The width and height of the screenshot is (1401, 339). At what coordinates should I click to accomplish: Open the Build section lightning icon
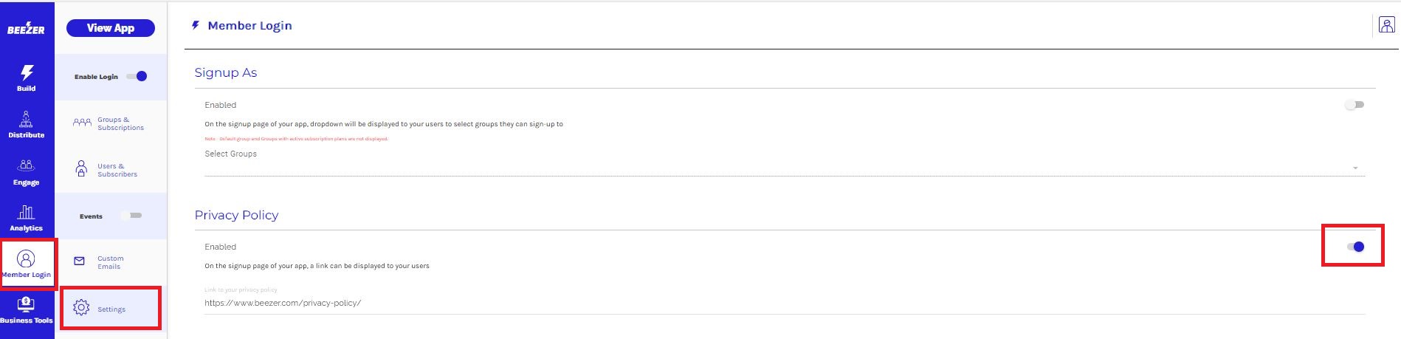point(27,72)
